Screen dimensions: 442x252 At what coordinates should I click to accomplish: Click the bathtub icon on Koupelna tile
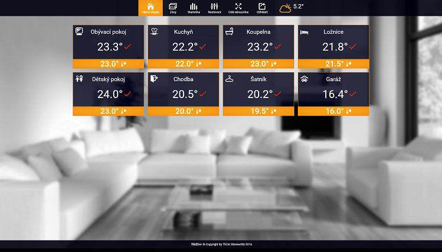point(229,31)
